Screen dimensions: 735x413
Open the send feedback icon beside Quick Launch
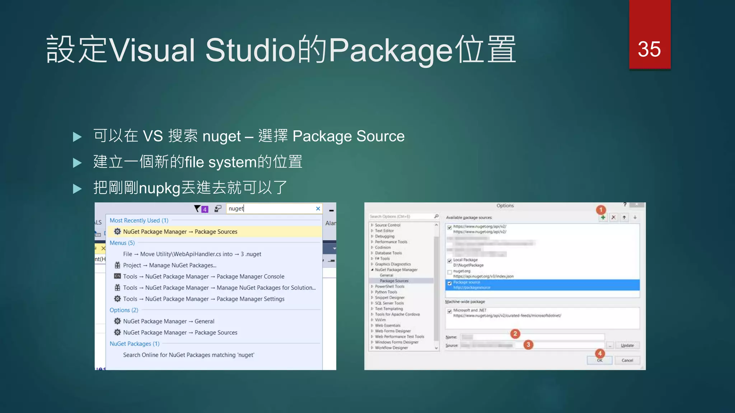pos(218,209)
